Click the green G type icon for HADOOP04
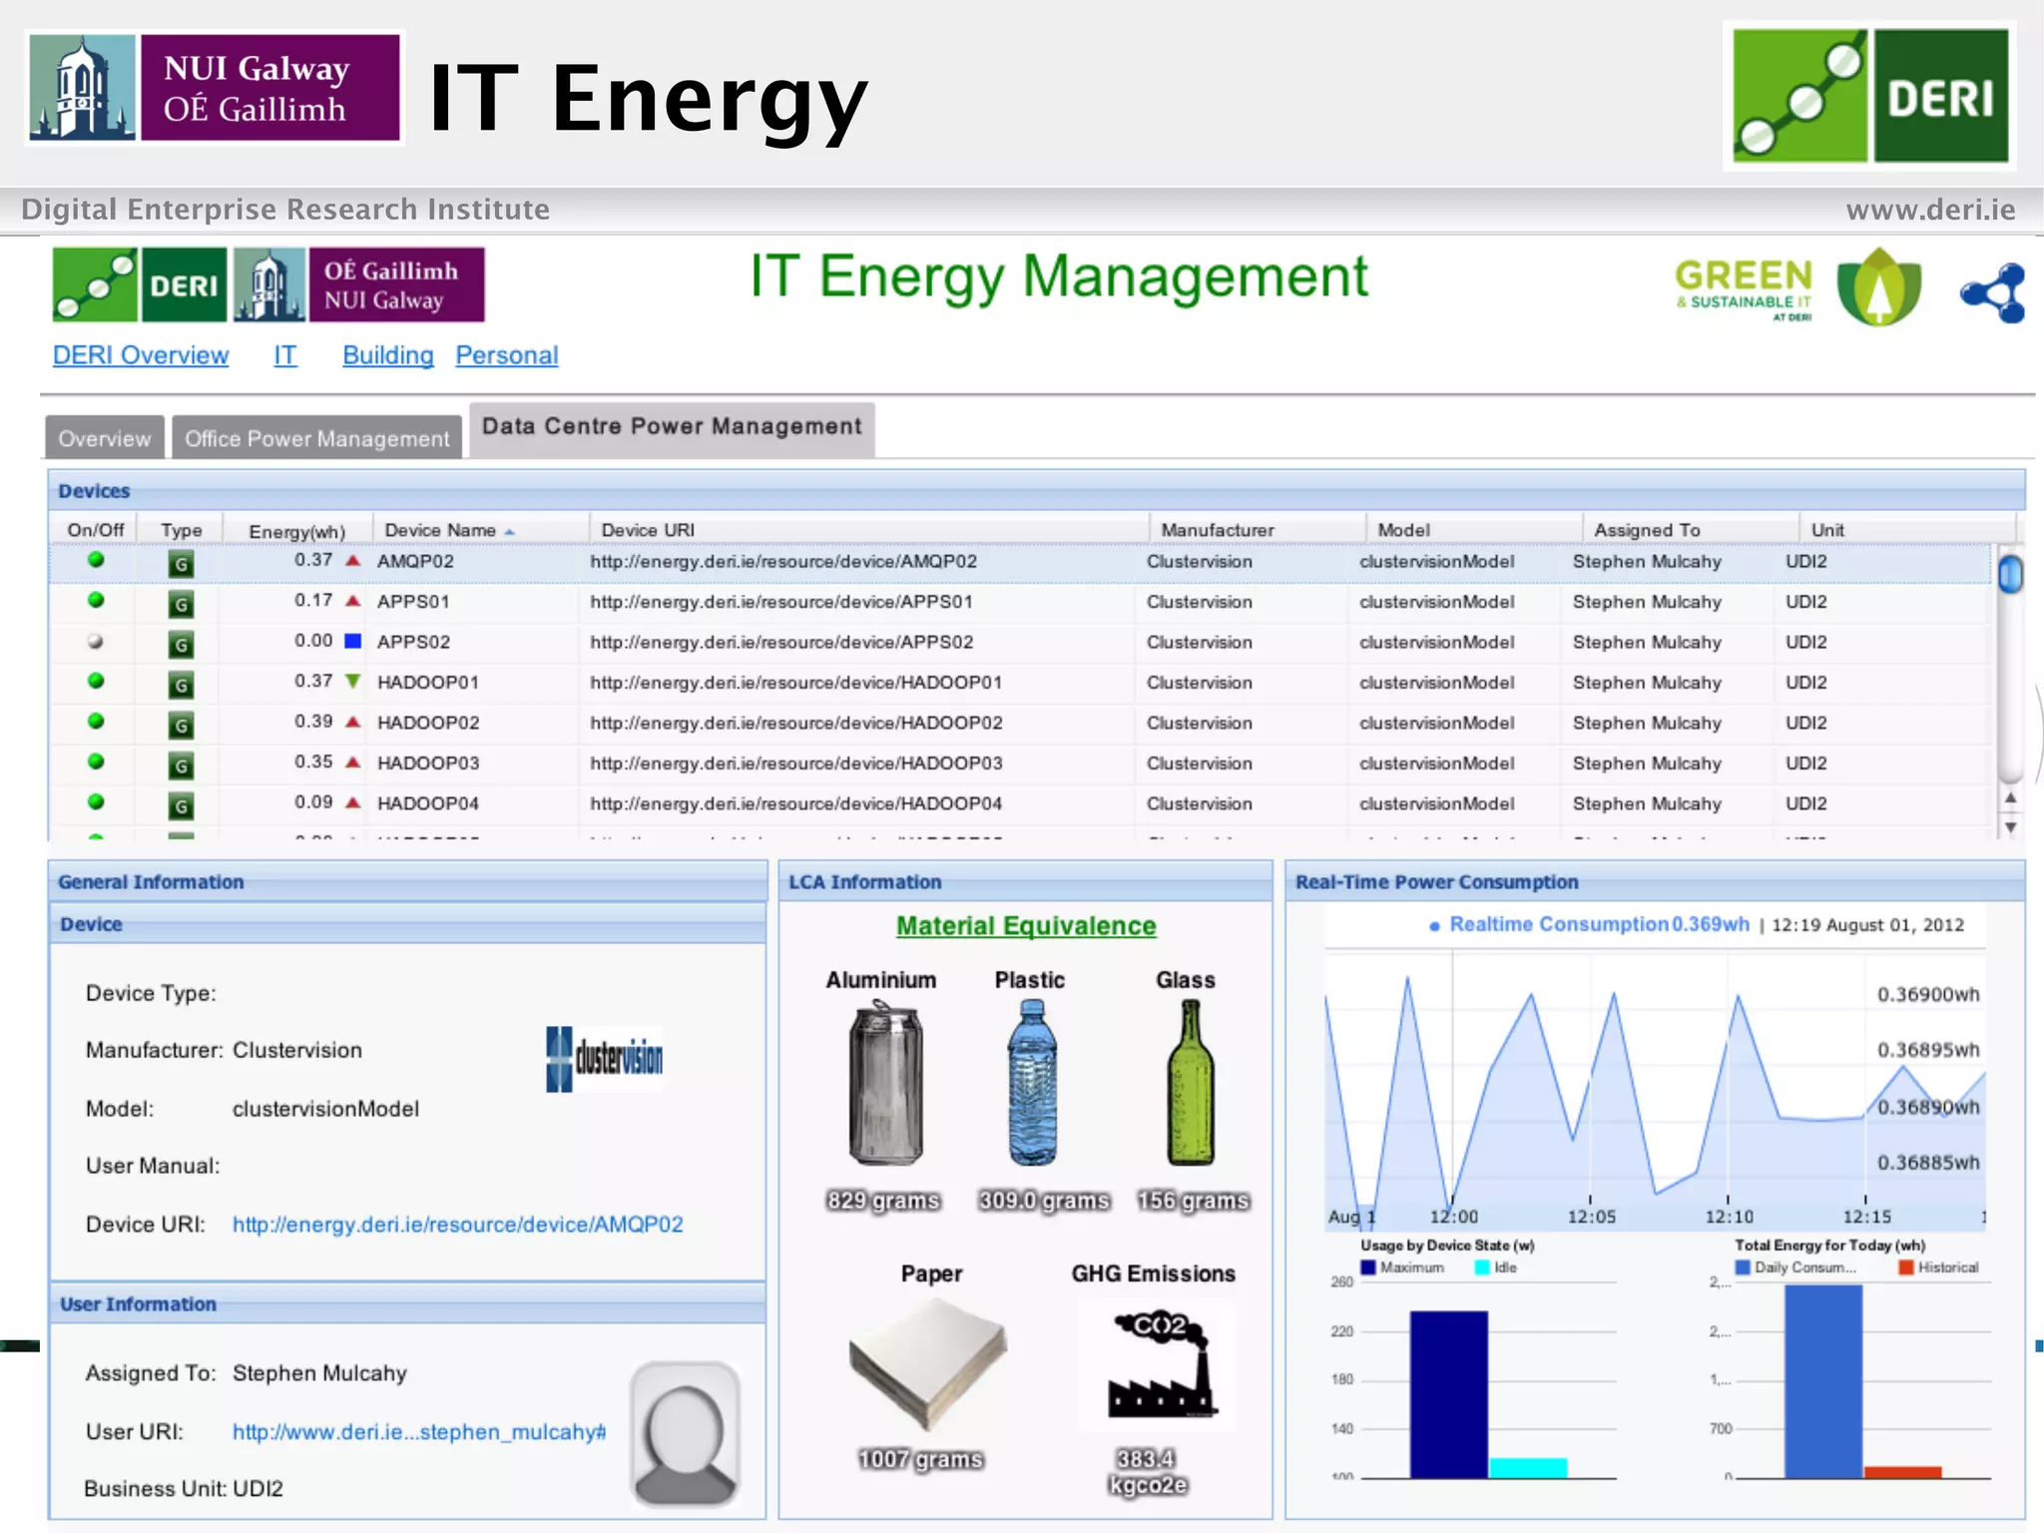The width and height of the screenshot is (2044, 1533). (181, 805)
